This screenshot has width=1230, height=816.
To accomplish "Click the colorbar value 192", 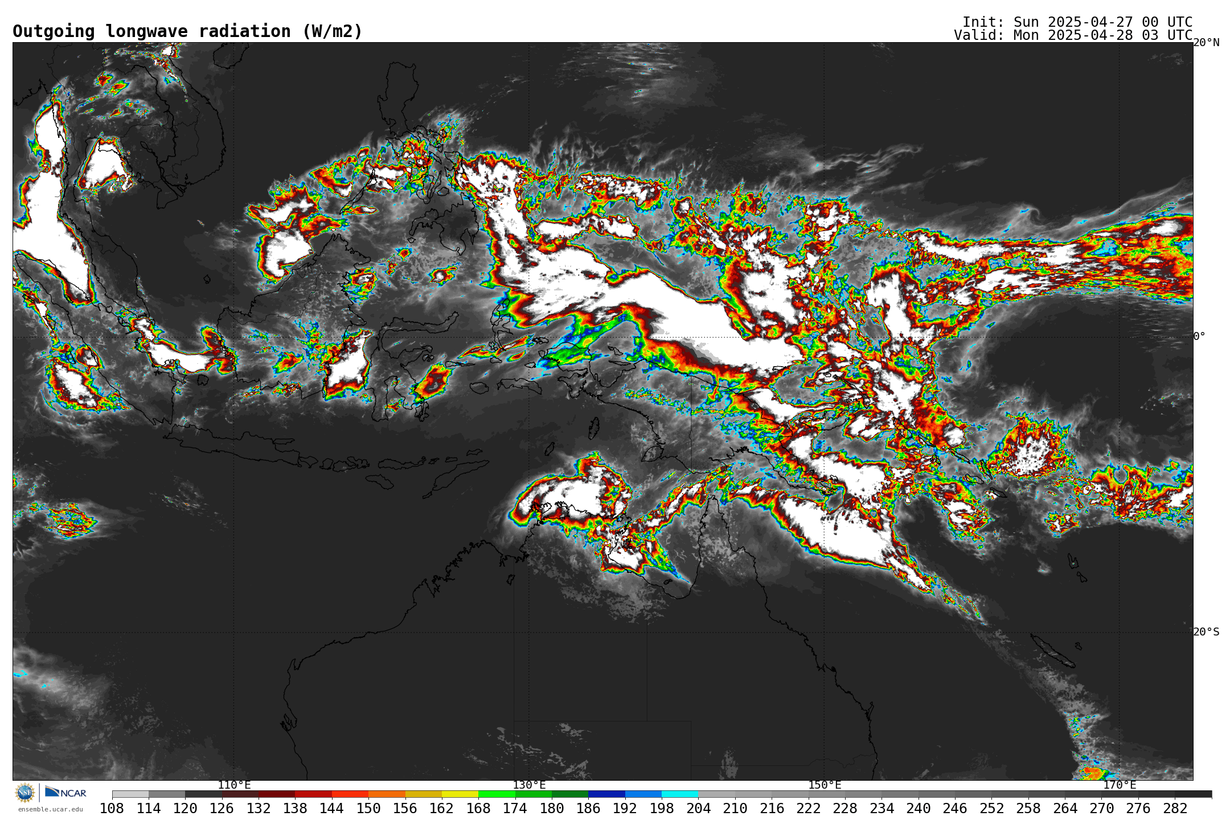I will (x=625, y=809).
